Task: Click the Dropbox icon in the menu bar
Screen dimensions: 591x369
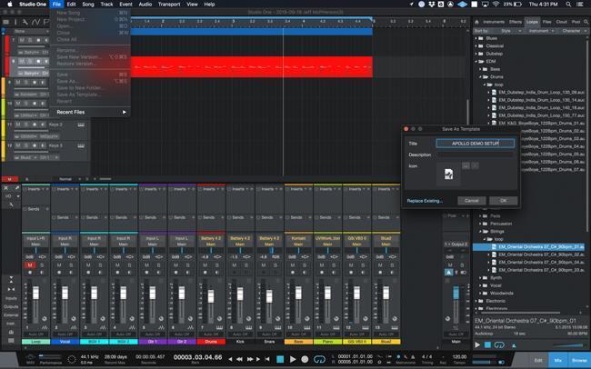Action: click(431, 5)
